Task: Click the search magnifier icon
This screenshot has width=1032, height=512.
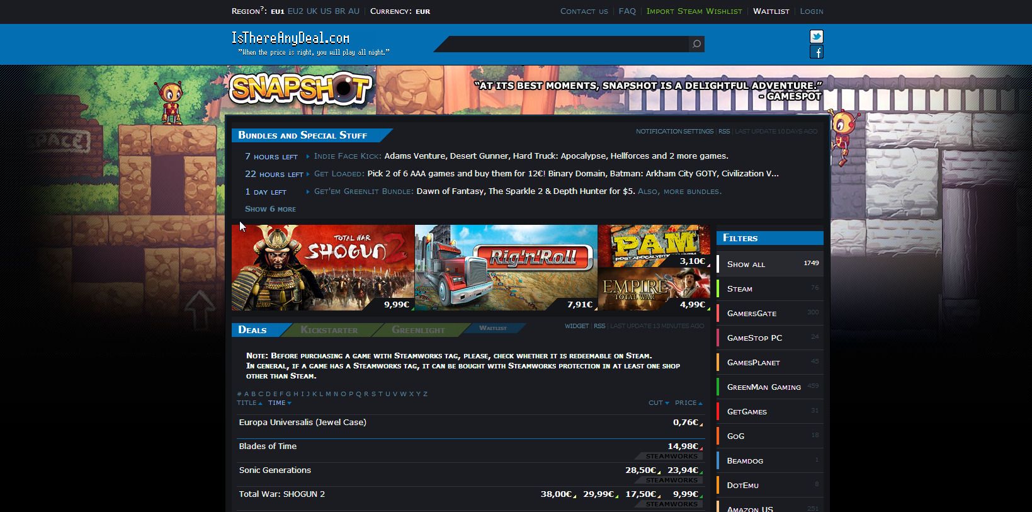Action: [696, 44]
